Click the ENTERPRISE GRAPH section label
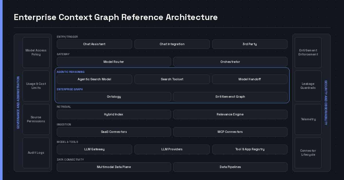 pos(70,89)
